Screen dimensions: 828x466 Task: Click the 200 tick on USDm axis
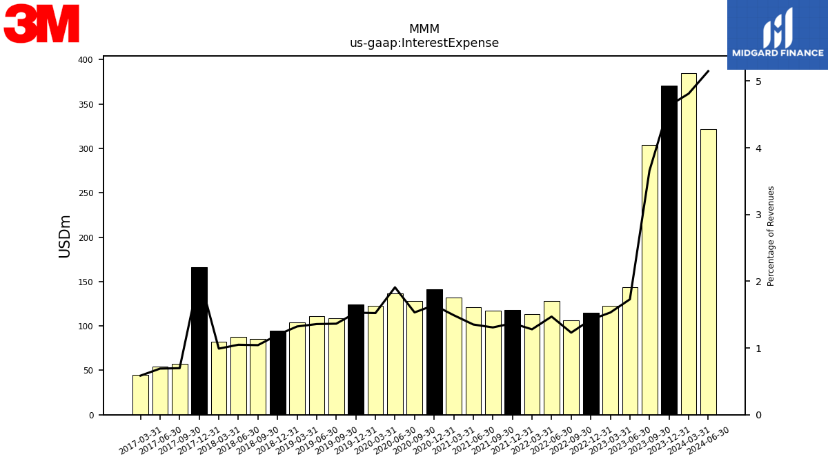pos(85,237)
